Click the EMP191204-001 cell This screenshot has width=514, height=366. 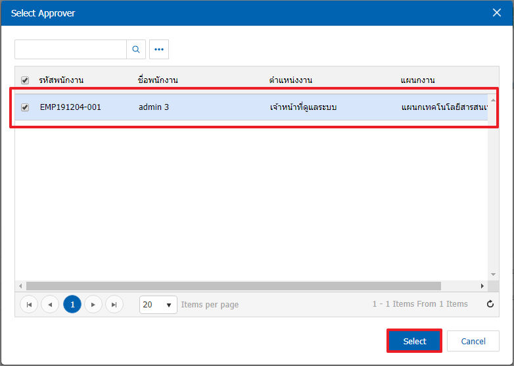[x=70, y=107]
